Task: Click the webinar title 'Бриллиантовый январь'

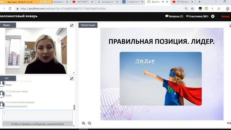Action: tap(19, 16)
